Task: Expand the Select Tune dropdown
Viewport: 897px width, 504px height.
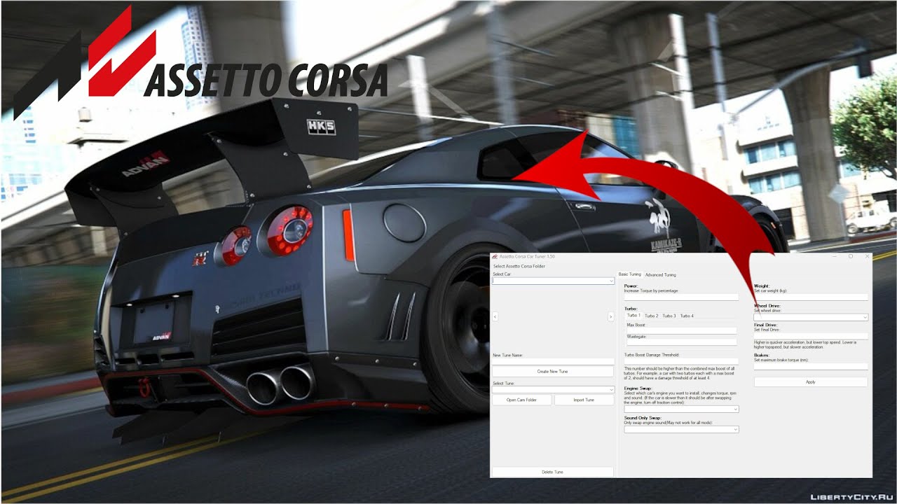Action: click(x=554, y=390)
